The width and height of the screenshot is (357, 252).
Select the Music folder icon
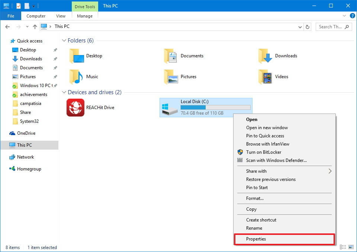pos(76,77)
